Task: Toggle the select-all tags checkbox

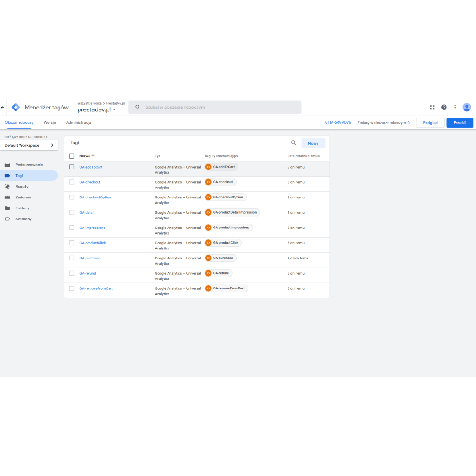Action: click(72, 156)
